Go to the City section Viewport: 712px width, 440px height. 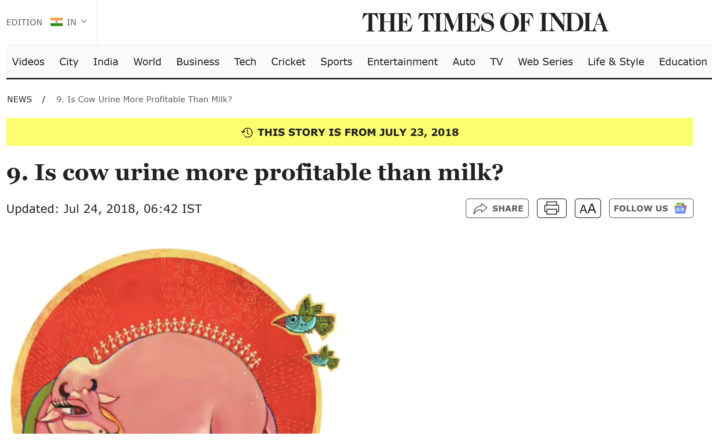69,62
